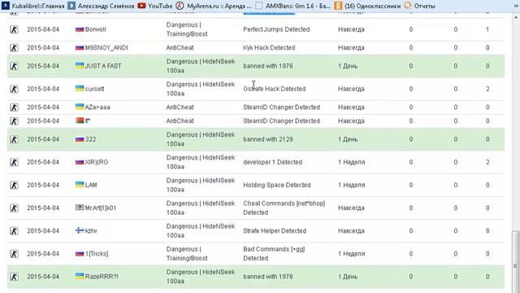Select player name JUST A FAST
The image size is (520, 293).
coord(103,66)
